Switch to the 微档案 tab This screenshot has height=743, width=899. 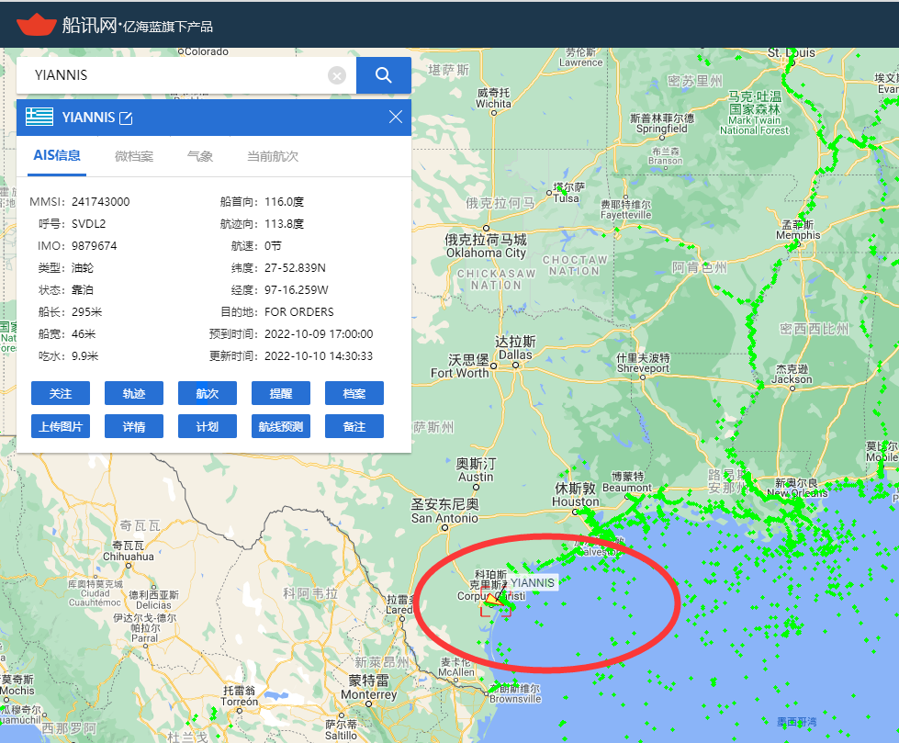[133, 156]
